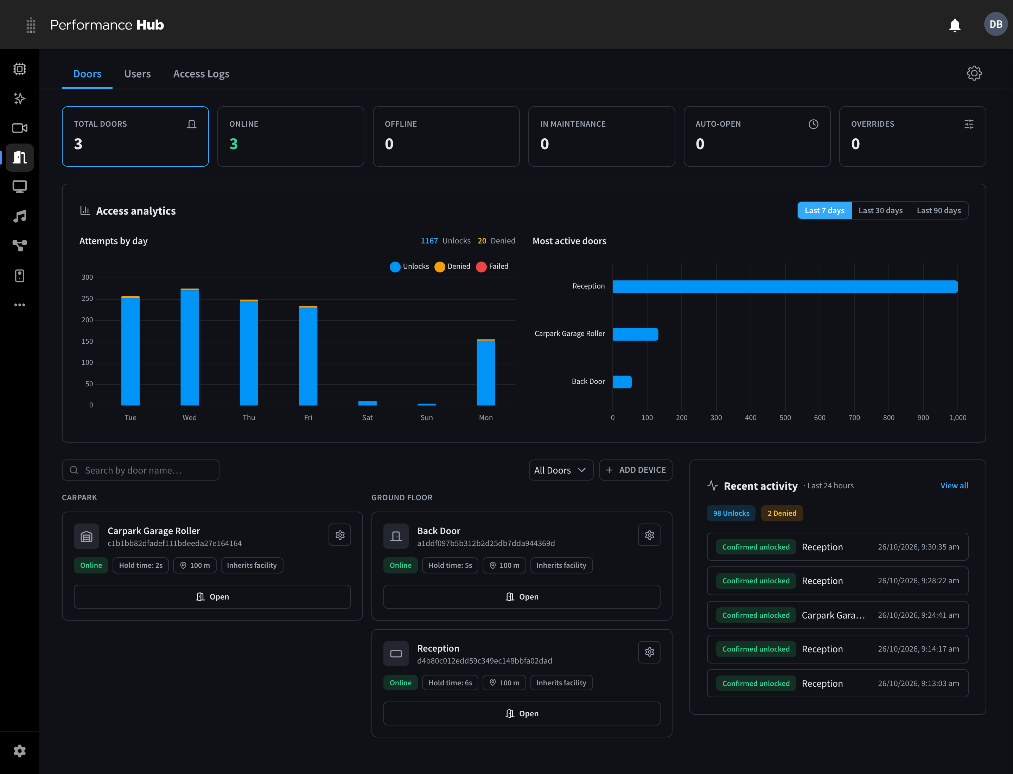
Task: Select the doors sidebar icon
Action: pos(19,158)
